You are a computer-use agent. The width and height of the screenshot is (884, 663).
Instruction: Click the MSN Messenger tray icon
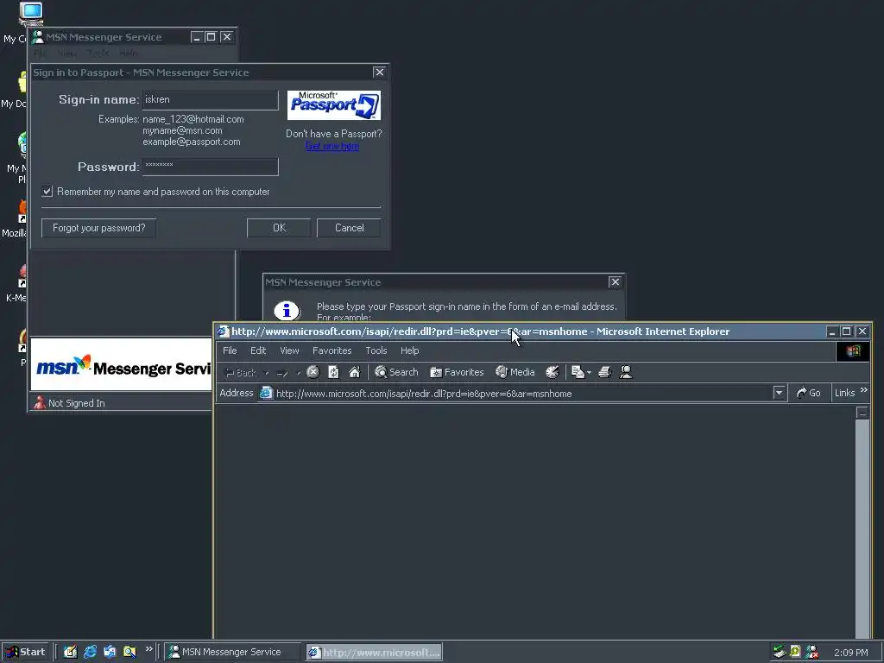[811, 653]
